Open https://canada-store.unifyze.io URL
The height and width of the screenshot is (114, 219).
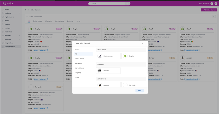pos(42,37)
